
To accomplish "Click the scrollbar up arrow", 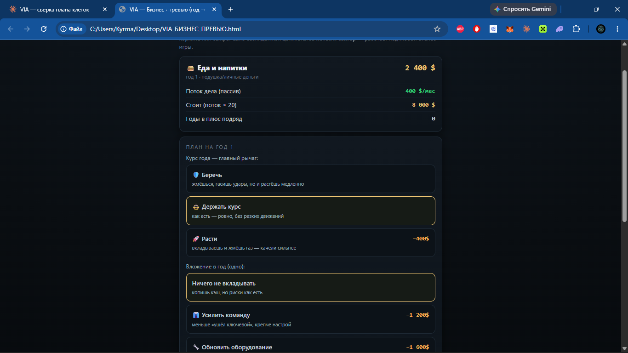I will (624, 44).
